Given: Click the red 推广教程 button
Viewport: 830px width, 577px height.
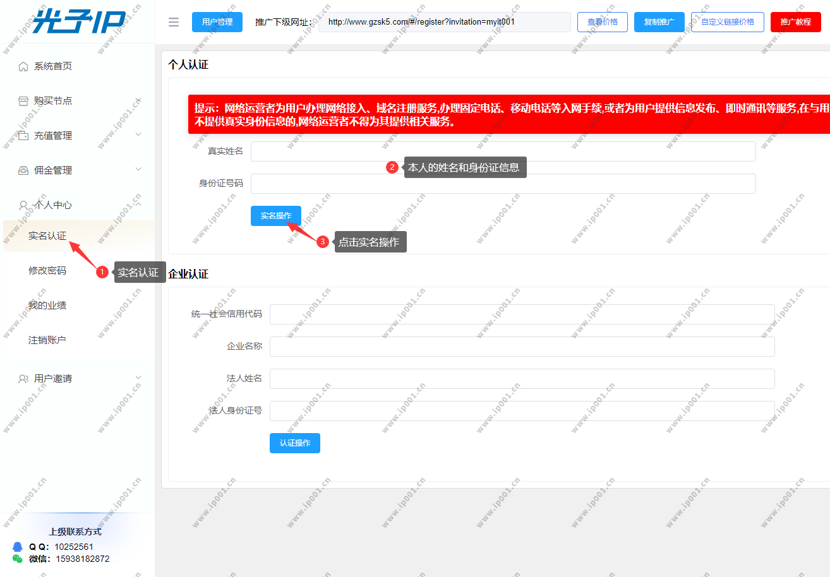Looking at the screenshot, I should pos(795,22).
